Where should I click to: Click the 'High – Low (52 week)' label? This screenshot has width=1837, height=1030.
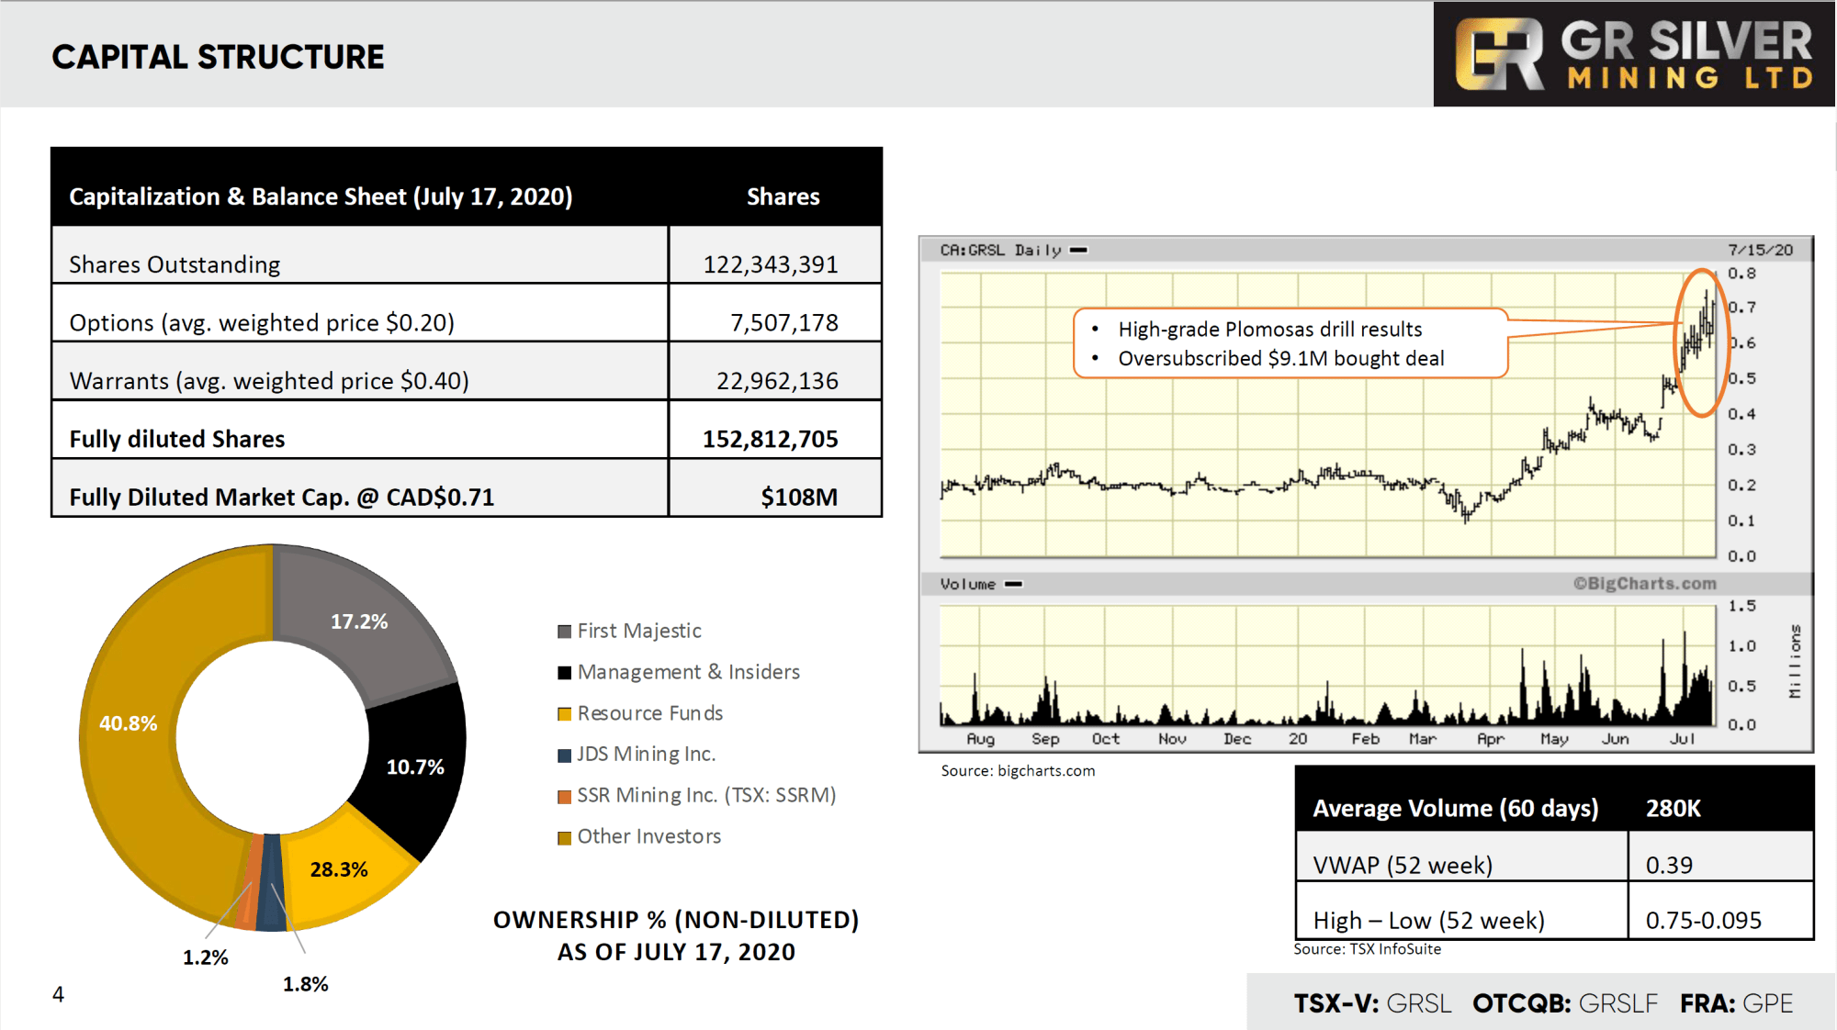pos(1429,921)
